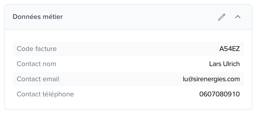Screen dimensions: 257x115
Task: Click the invoice code value A54EZ
Action: 229,49
